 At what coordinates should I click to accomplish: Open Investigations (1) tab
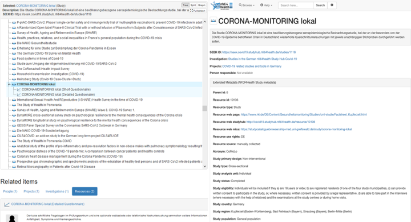(x=57, y=191)
